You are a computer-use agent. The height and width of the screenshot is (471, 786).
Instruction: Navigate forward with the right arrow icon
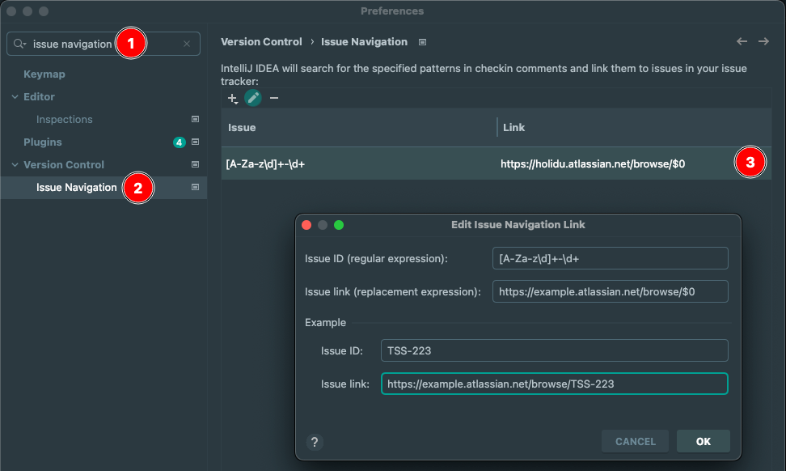point(763,41)
